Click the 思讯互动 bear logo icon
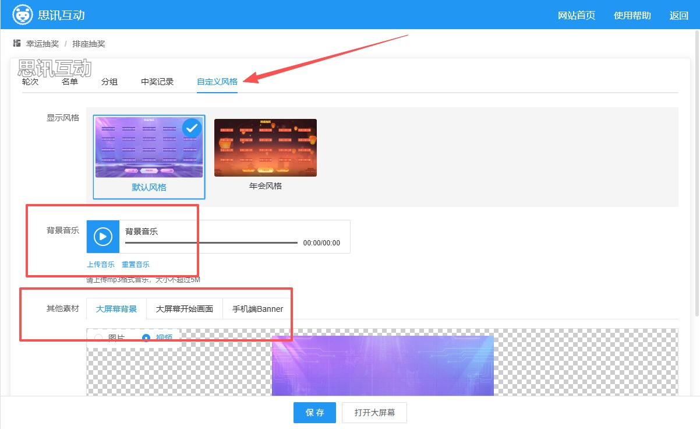 [23, 15]
